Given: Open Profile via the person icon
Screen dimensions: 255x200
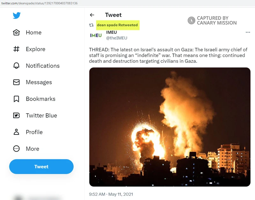Looking at the screenshot, I should [16, 132].
